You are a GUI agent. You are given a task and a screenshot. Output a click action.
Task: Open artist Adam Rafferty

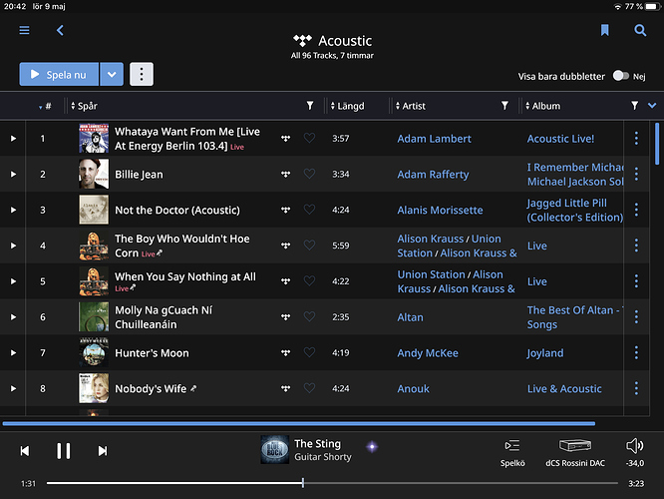pos(433,175)
